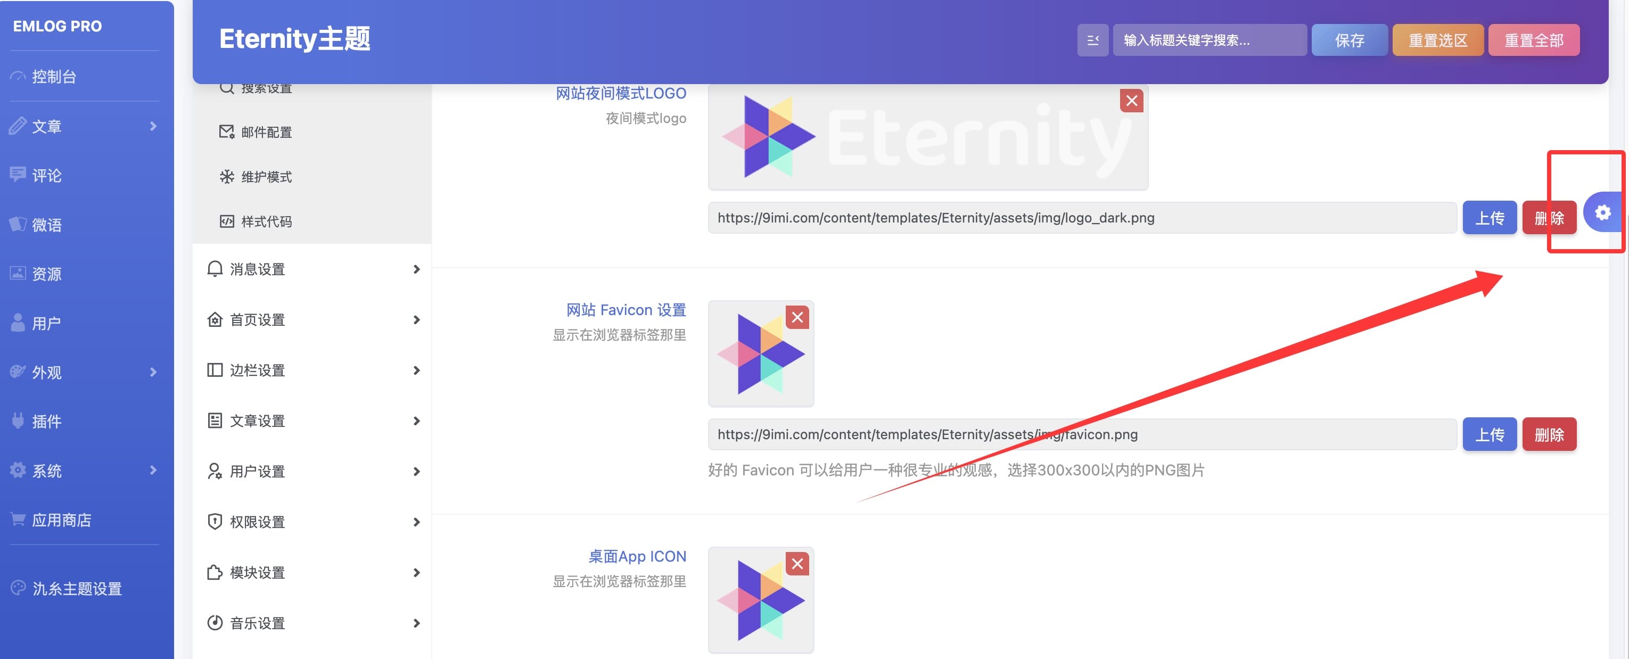Remove the night mode logo preview image

[1131, 101]
